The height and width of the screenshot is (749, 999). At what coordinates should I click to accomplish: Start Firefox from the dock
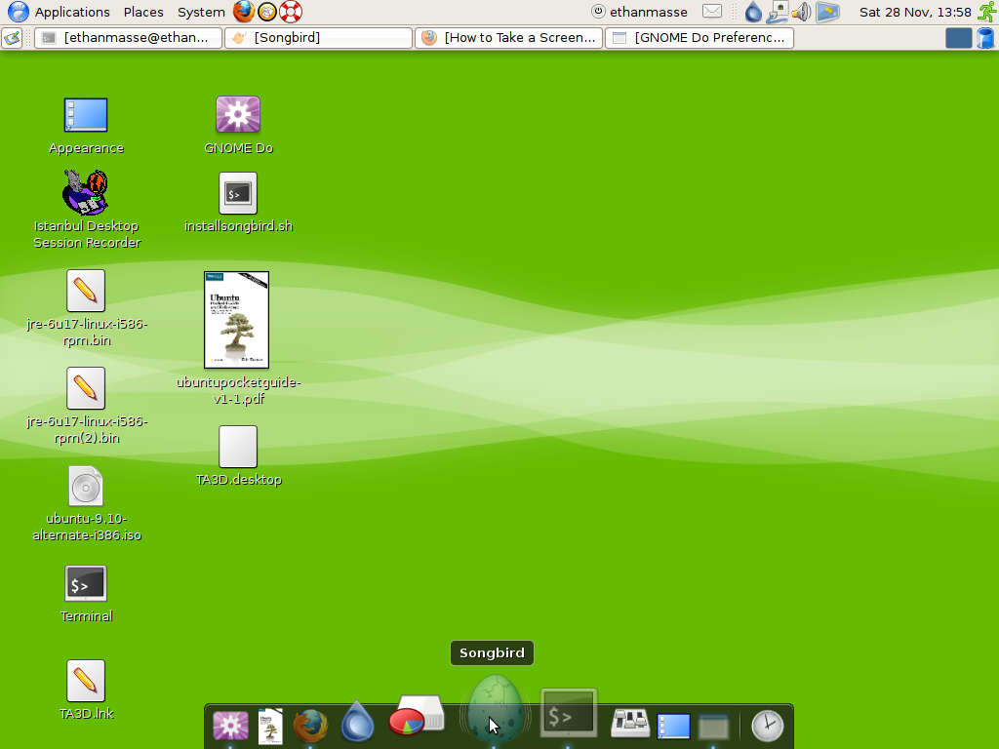310,726
